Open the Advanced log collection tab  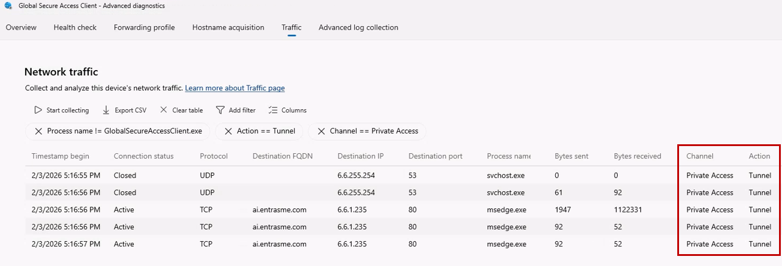[358, 27]
